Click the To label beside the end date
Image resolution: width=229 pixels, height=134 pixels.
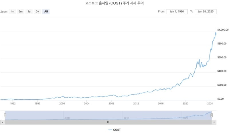pos(192,11)
